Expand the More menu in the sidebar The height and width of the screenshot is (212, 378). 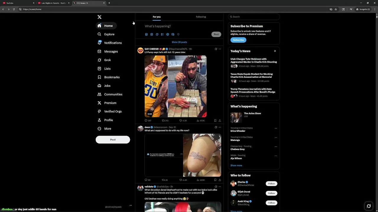point(104,128)
